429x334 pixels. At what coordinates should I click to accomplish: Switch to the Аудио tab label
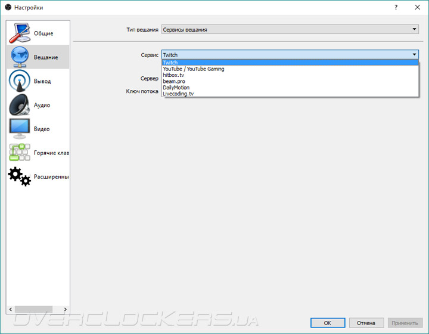coord(42,105)
